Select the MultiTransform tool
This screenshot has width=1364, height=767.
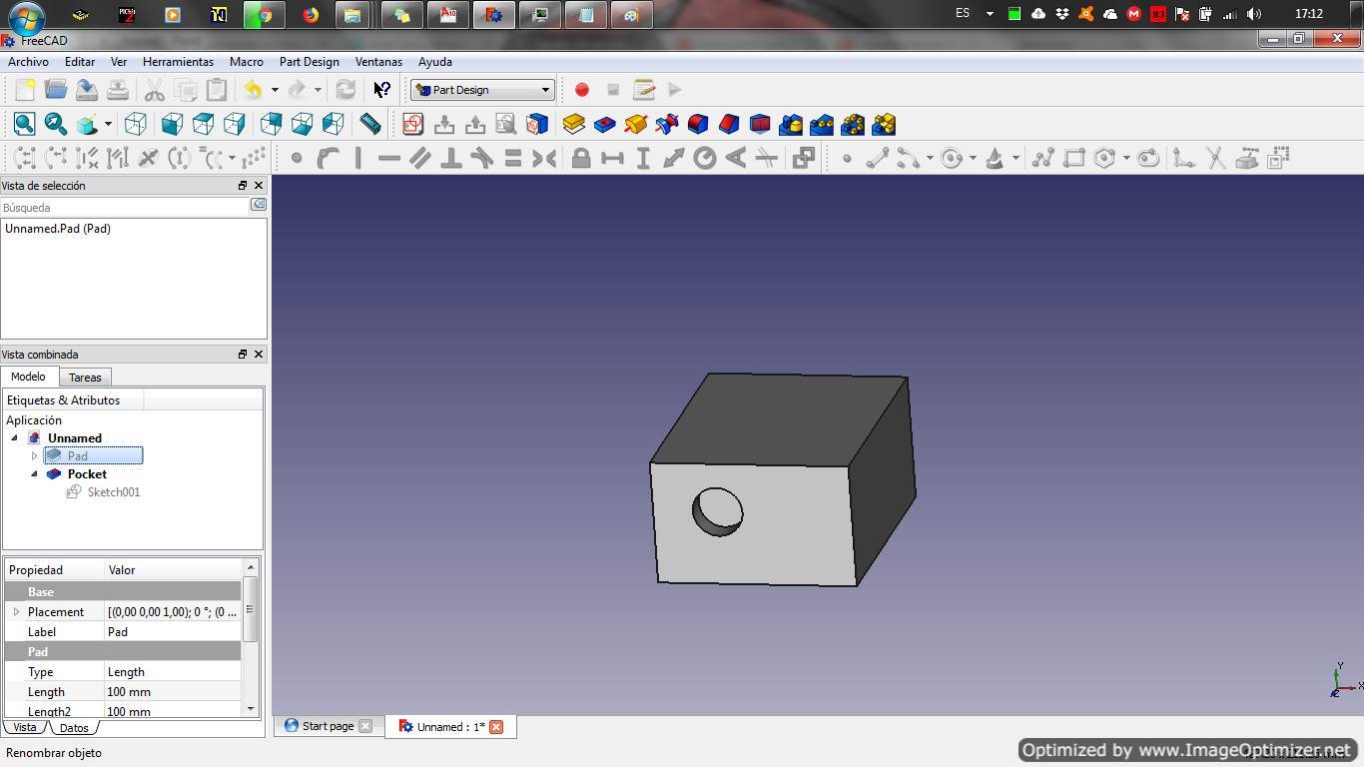[884, 124]
